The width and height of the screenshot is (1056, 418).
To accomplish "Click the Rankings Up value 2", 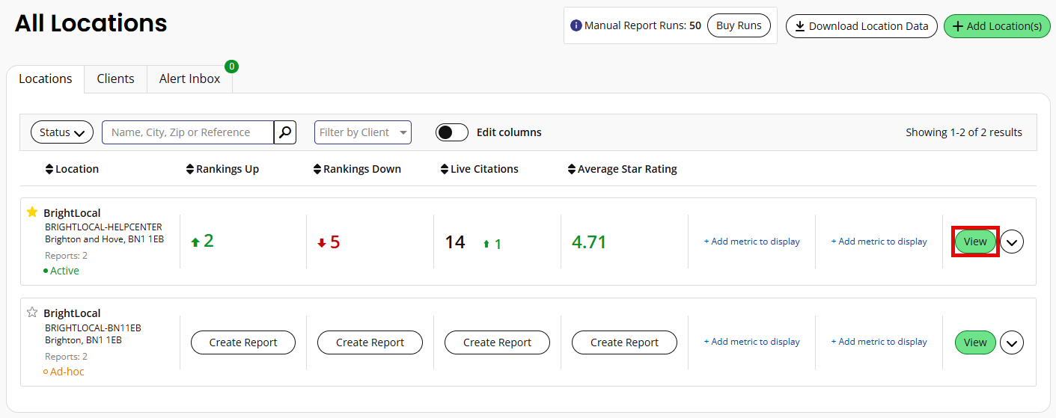I will coord(208,241).
